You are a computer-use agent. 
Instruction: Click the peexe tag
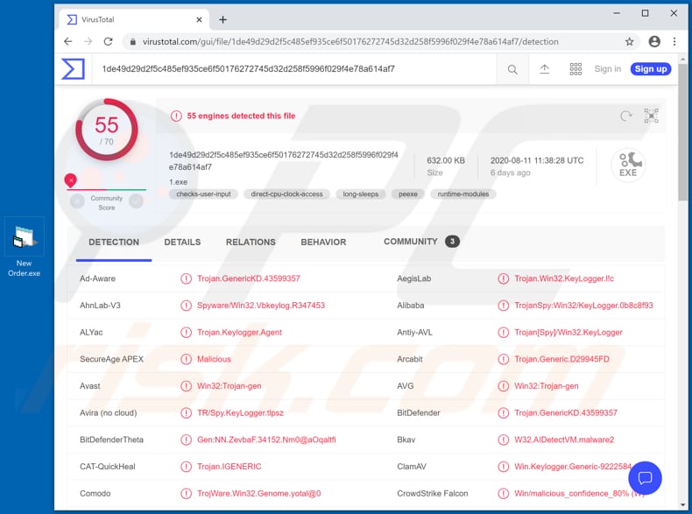(408, 194)
